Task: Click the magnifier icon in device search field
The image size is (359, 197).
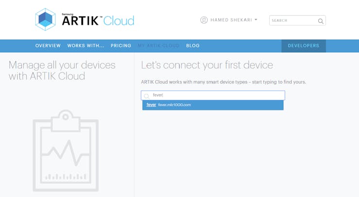Action: 147,96
